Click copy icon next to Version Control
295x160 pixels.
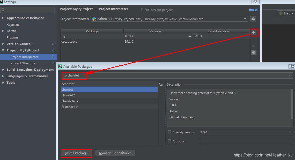click(x=53, y=44)
